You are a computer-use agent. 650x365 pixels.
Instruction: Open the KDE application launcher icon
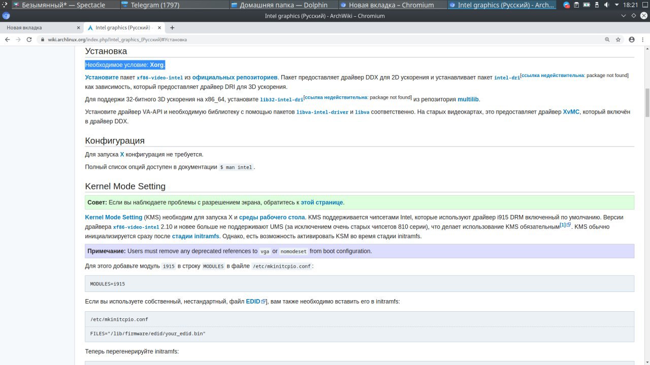(x=4, y=5)
